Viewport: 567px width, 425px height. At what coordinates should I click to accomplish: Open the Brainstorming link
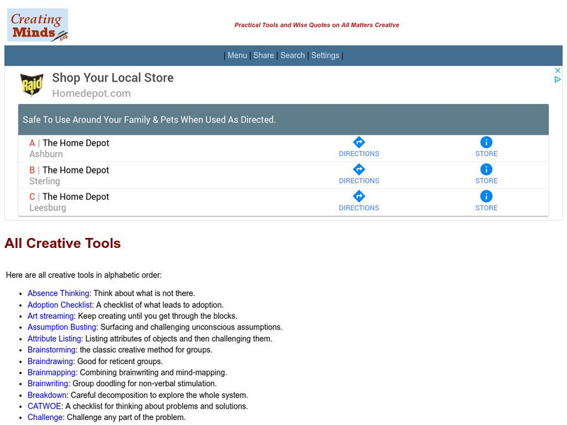pyautogui.click(x=52, y=350)
